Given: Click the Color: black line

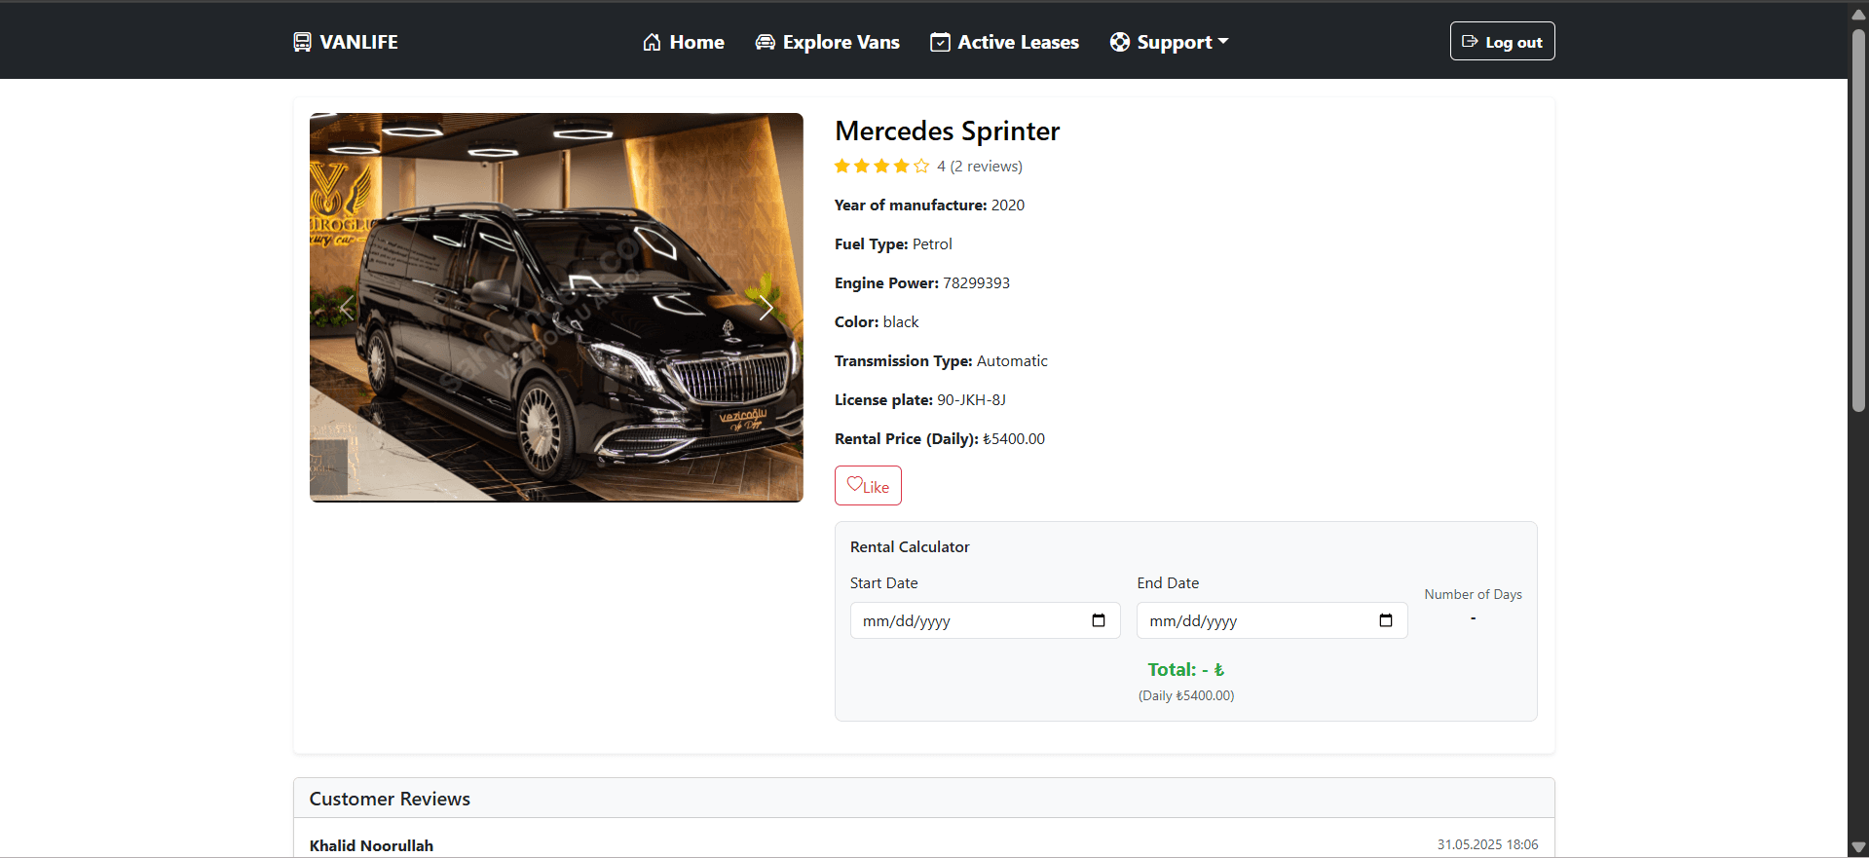Looking at the screenshot, I should pyautogui.click(x=877, y=322).
